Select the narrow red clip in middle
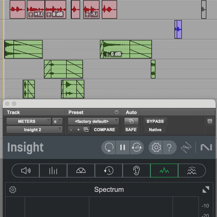 tap(75, 9)
